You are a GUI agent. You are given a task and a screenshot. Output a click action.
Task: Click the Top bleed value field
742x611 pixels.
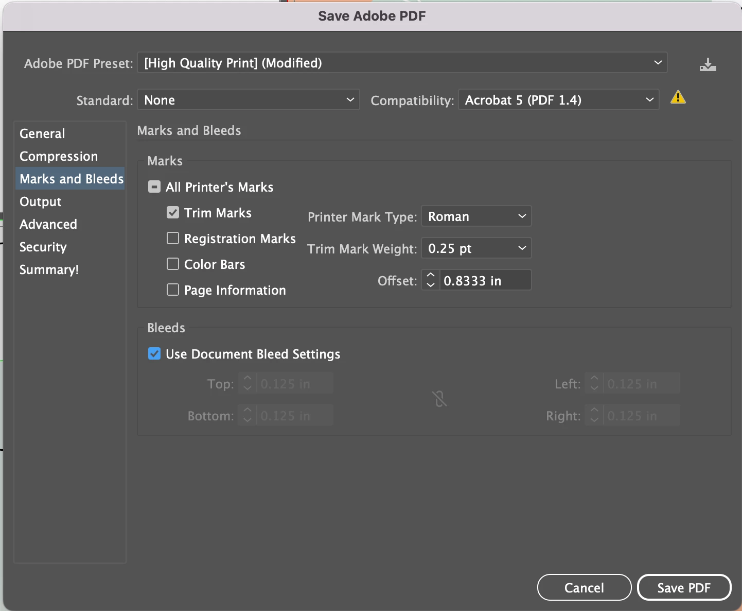[295, 384]
